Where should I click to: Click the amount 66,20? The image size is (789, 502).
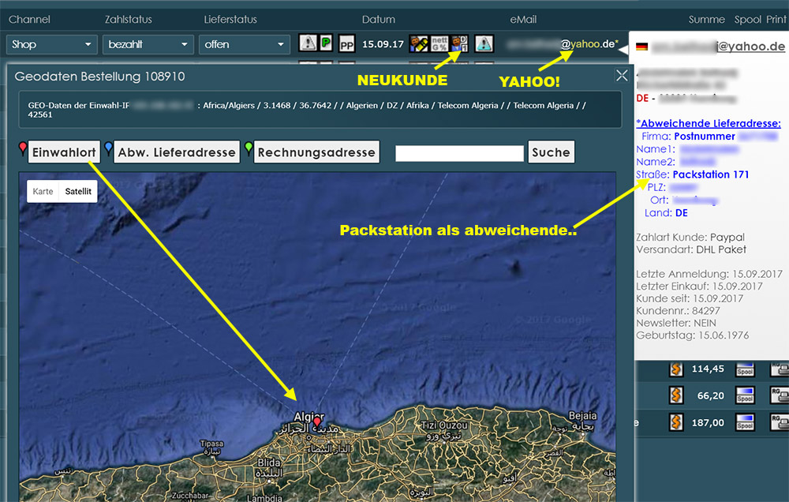[711, 395]
